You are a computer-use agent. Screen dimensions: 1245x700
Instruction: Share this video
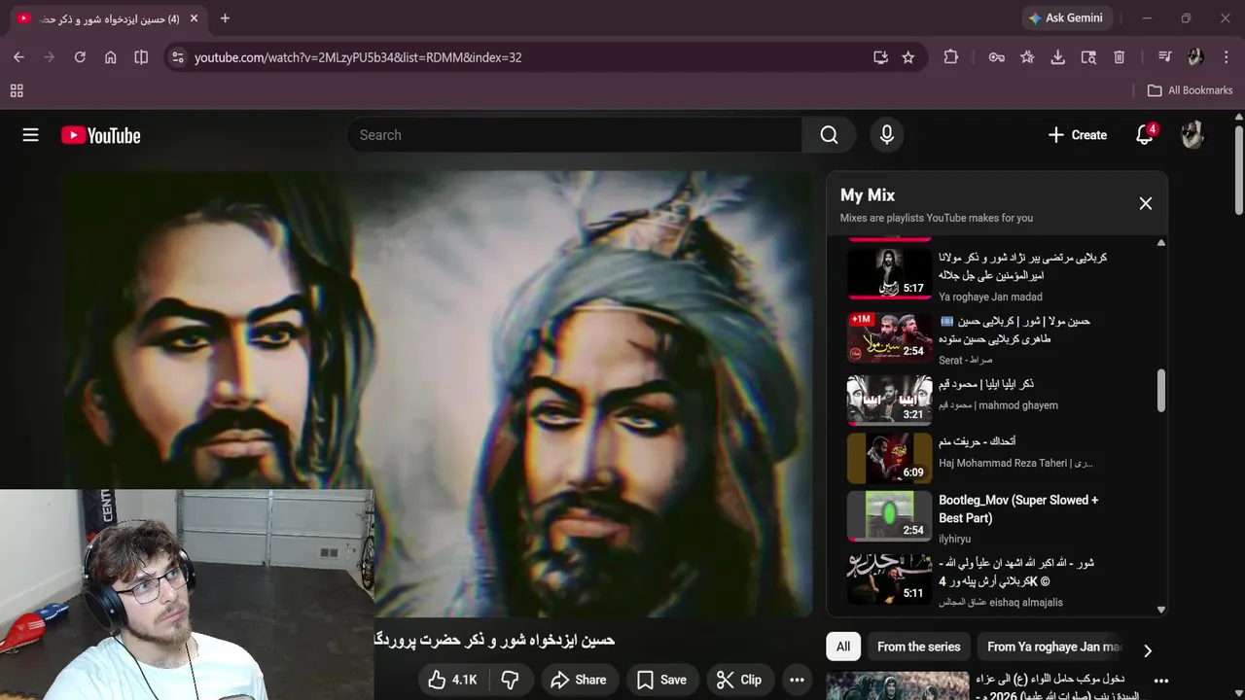pyautogui.click(x=579, y=680)
